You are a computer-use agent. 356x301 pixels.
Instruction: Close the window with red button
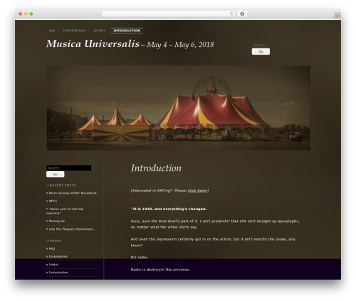tap(21, 14)
